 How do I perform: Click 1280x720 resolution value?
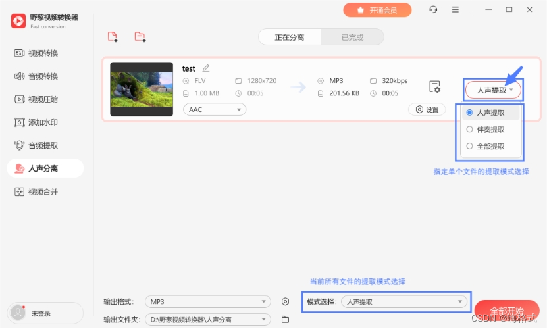pyautogui.click(x=262, y=80)
